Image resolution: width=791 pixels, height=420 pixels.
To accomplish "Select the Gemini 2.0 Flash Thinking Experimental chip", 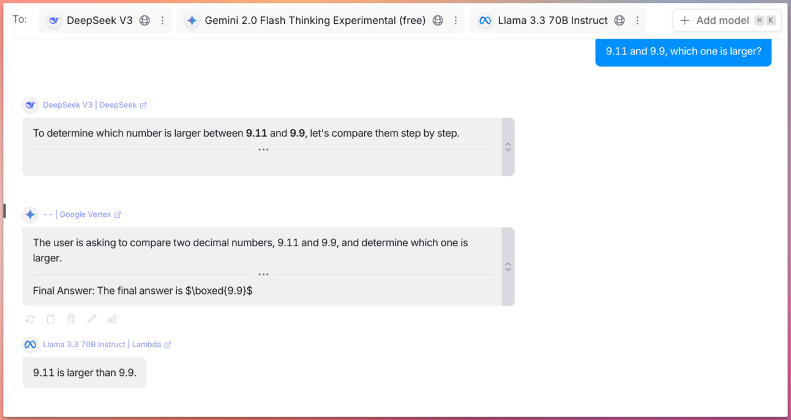I will (x=320, y=20).
